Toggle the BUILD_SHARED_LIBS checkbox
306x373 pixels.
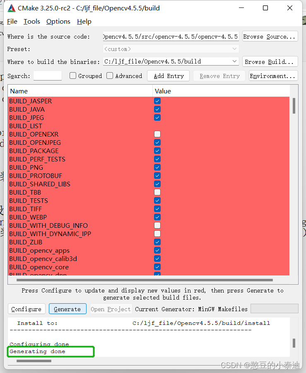tap(157, 184)
